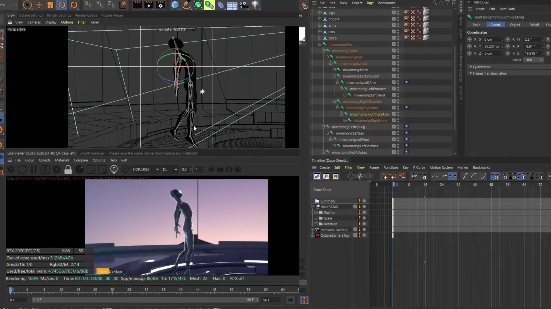
Task: Open the HDR/sRGB color space dropdown
Action: pos(146,169)
